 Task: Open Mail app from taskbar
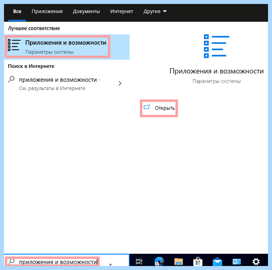(217, 262)
